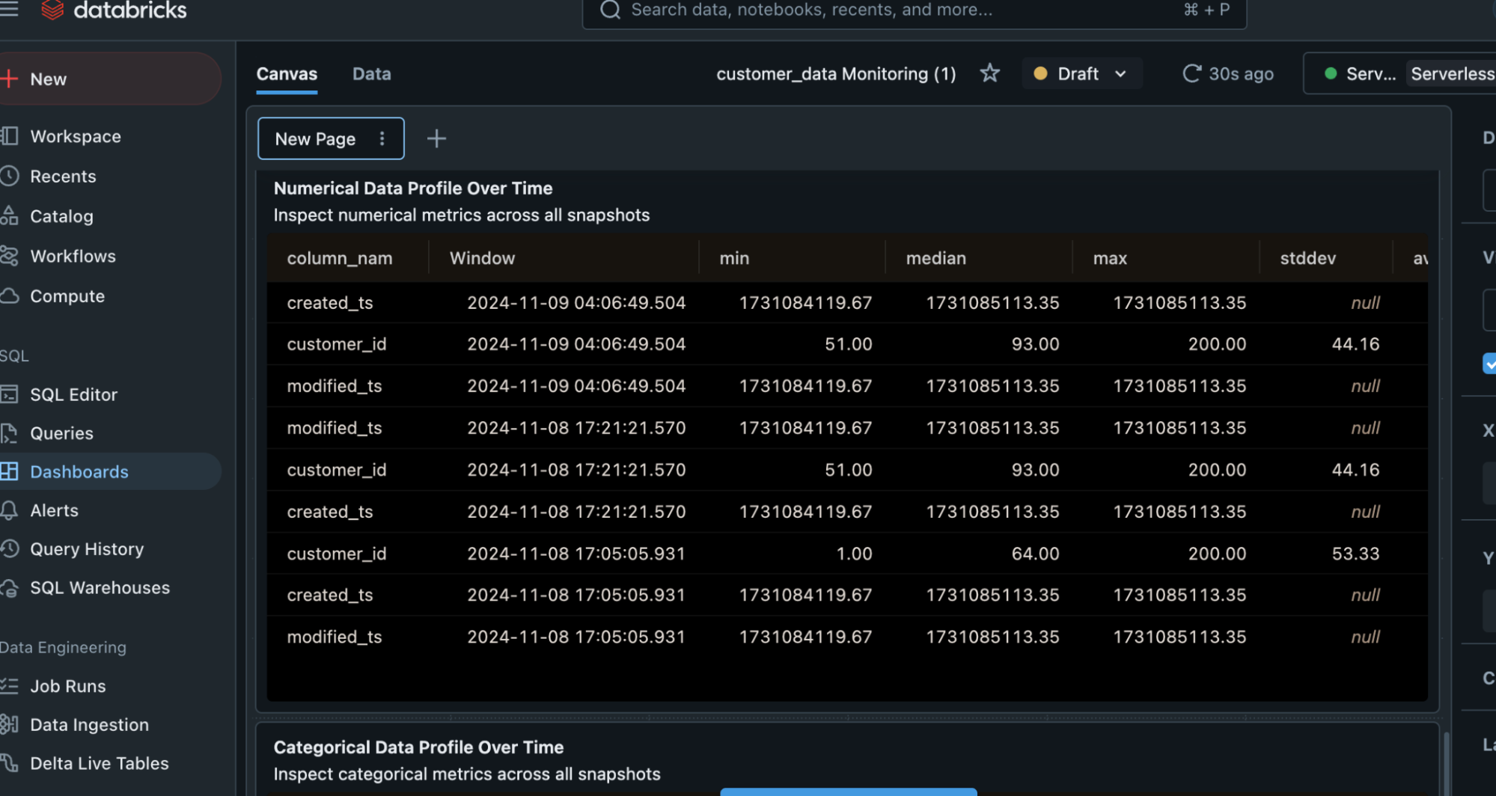The height and width of the screenshot is (796, 1496).
Task: Open the hamburger sidebar menu
Action: click(x=8, y=8)
